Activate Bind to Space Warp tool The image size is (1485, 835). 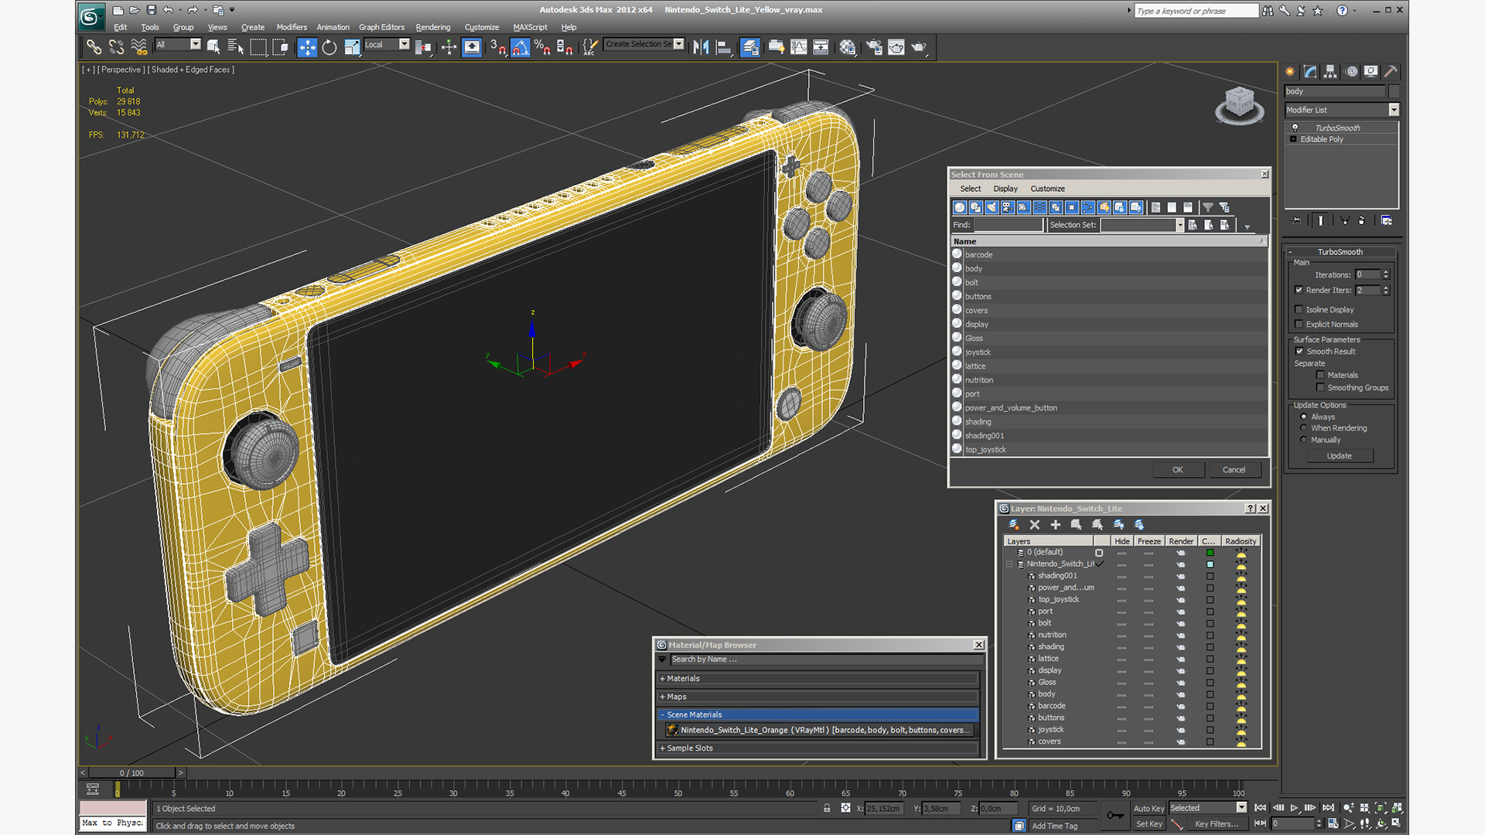click(139, 47)
